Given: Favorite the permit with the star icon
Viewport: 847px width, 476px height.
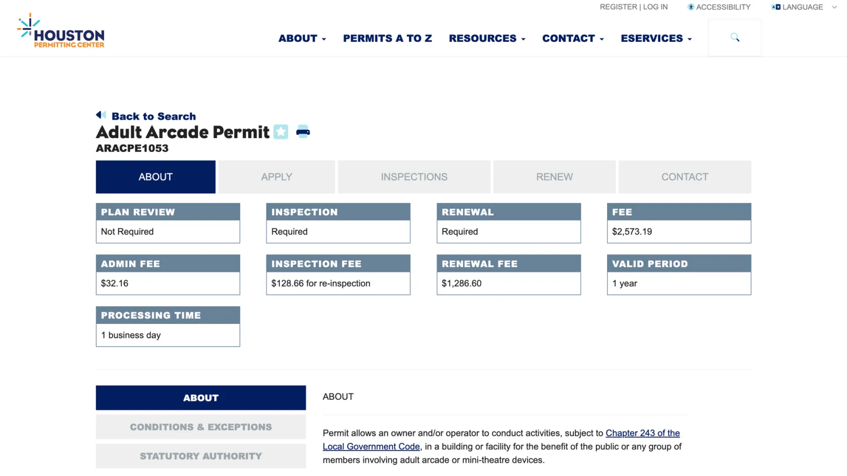Looking at the screenshot, I should (x=281, y=132).
